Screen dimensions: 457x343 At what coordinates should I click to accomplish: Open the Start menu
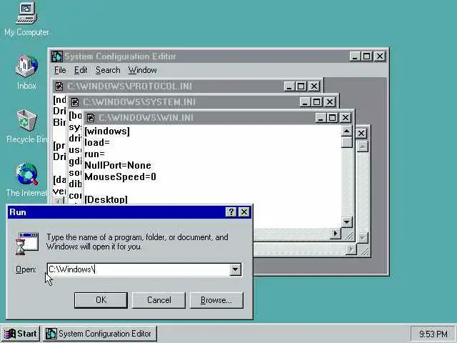(21, 334)
